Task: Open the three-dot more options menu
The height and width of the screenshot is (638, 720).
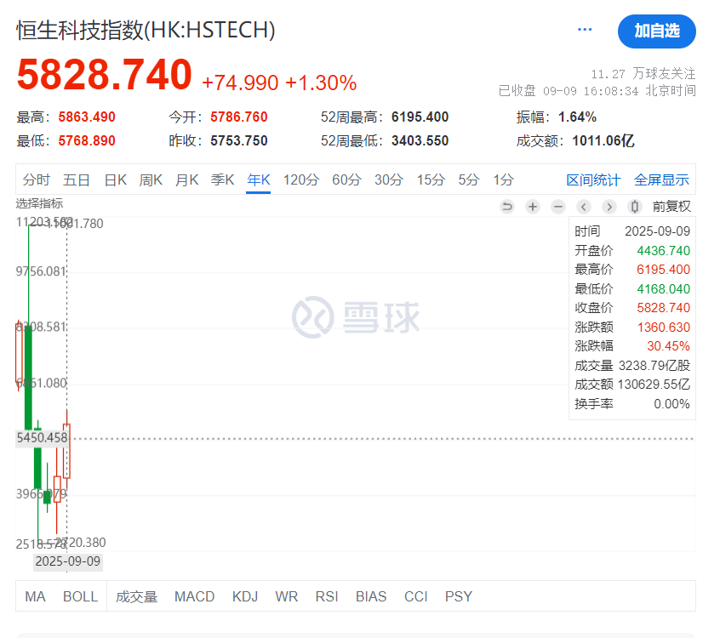Action: pyautogui.click(x=585, y=30)
